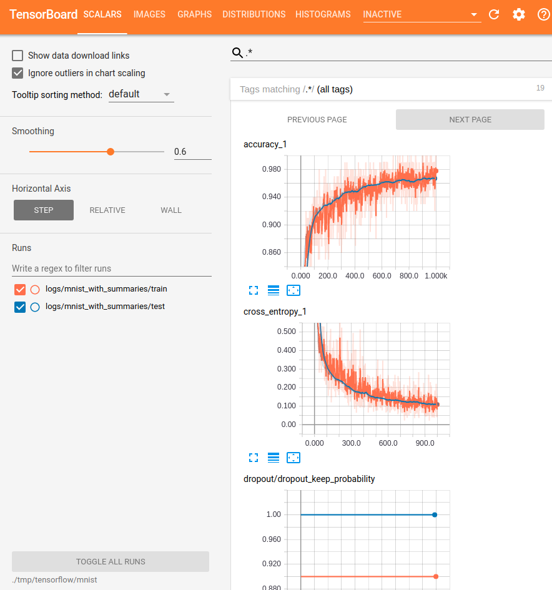Image resolution: width=552 pixels, height=590 pixels.
Task: Fit domain to data on accuracy_1 chart
Action: tap(293, 290)
